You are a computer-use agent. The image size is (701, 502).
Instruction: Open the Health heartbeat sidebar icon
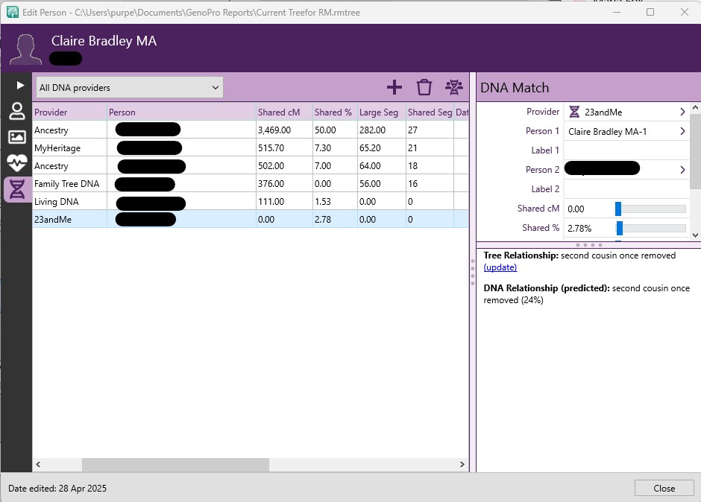tap(17, 163)
